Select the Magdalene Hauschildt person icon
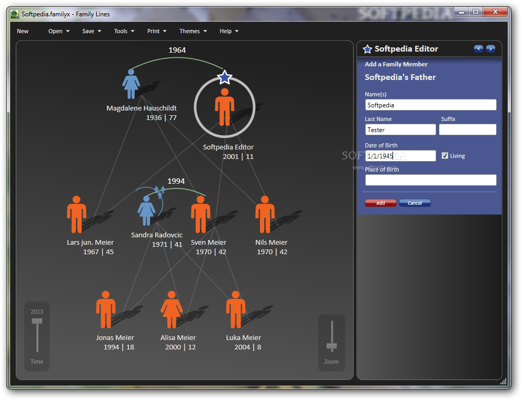Screen dimensions: 522x400 coord(131,84)
